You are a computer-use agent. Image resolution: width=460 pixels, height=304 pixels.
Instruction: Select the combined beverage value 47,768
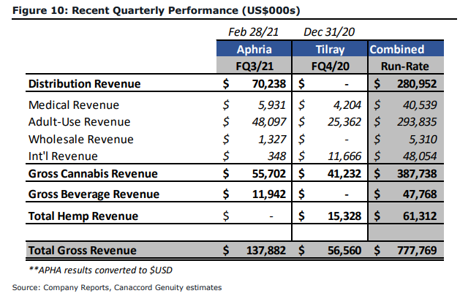[420, 194]
